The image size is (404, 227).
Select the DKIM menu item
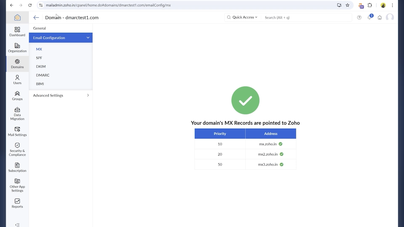(41, 66)
